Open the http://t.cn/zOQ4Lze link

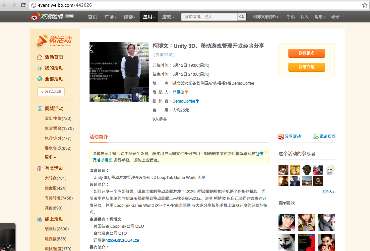pos(122,240)
